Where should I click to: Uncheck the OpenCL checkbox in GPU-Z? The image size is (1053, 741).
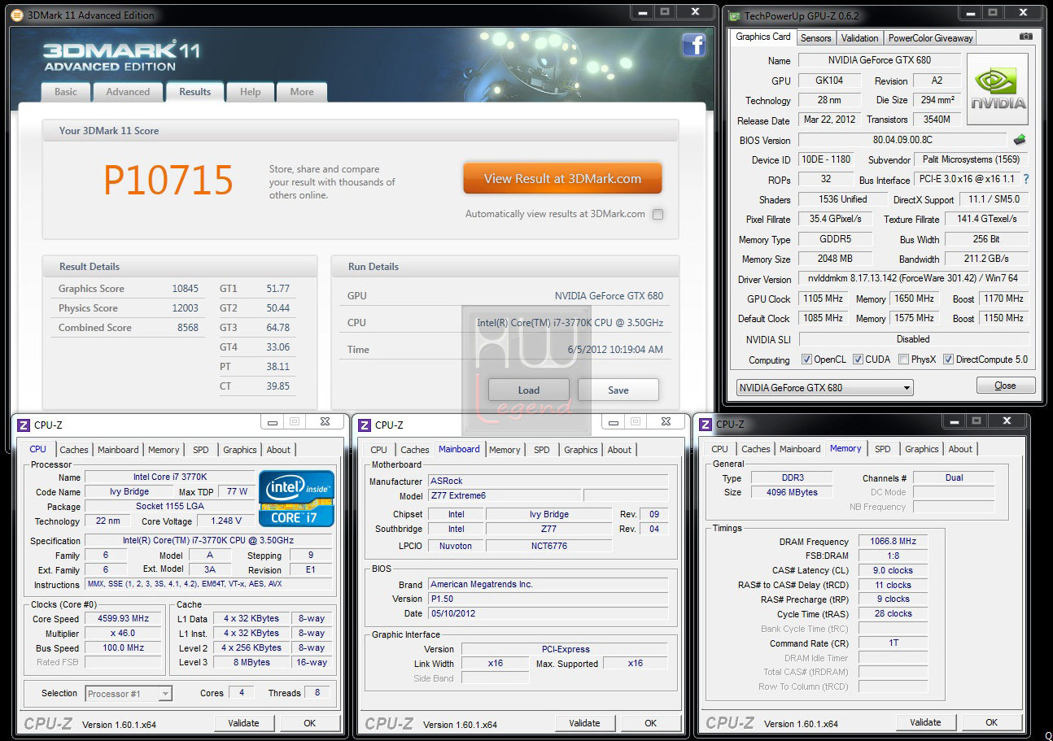click(x=806, y=360)
